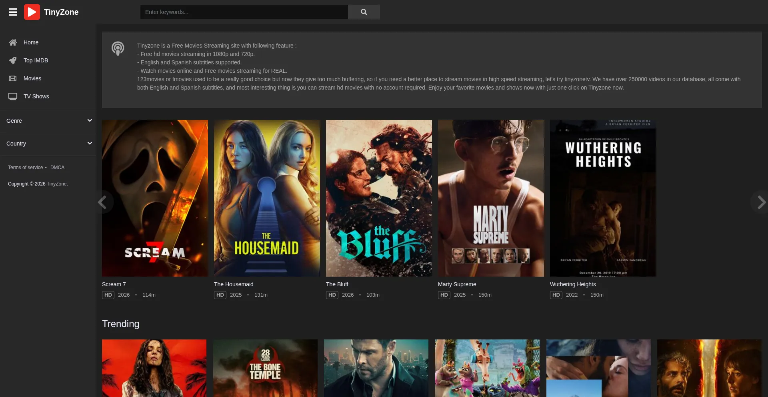The width and height of the screenshot is (768, 397).
Task: Click the TV Shows monitor icon
Action: [13, 96]
